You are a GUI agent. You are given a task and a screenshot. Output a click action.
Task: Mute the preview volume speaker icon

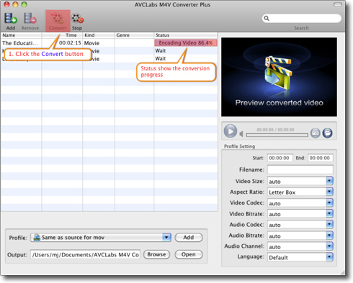(x=241, y=134)
